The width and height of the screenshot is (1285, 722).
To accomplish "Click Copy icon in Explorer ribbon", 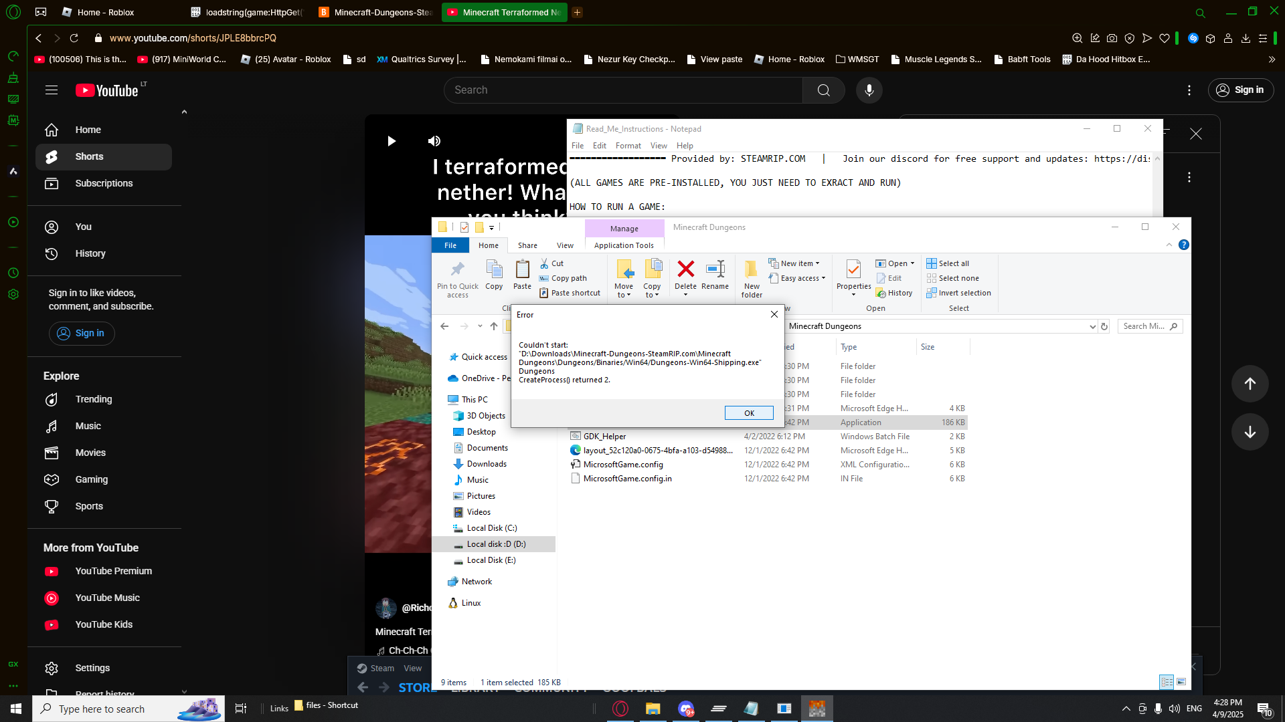I will point(494,275).
